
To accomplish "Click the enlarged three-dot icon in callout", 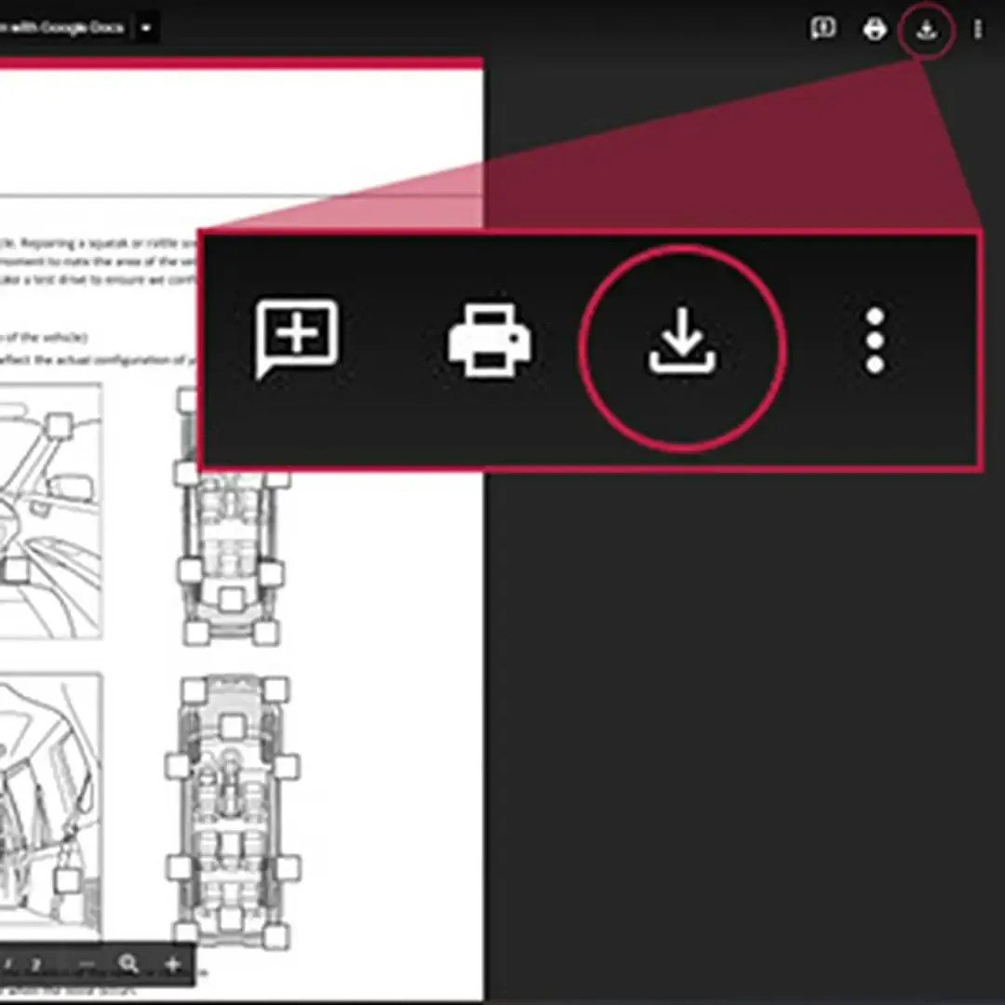I will click(875, 342).
